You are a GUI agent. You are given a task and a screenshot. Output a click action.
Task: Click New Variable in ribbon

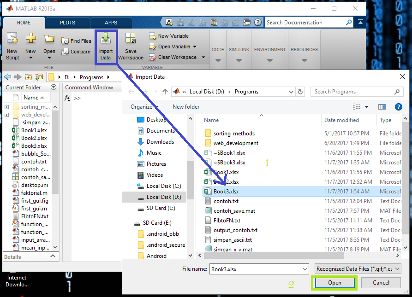153,36
